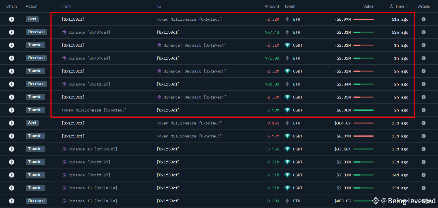438x208 pixels.
Task: Click bank icon beside Binance 15 in 0.200 ETH row
Action: [64, 201]
